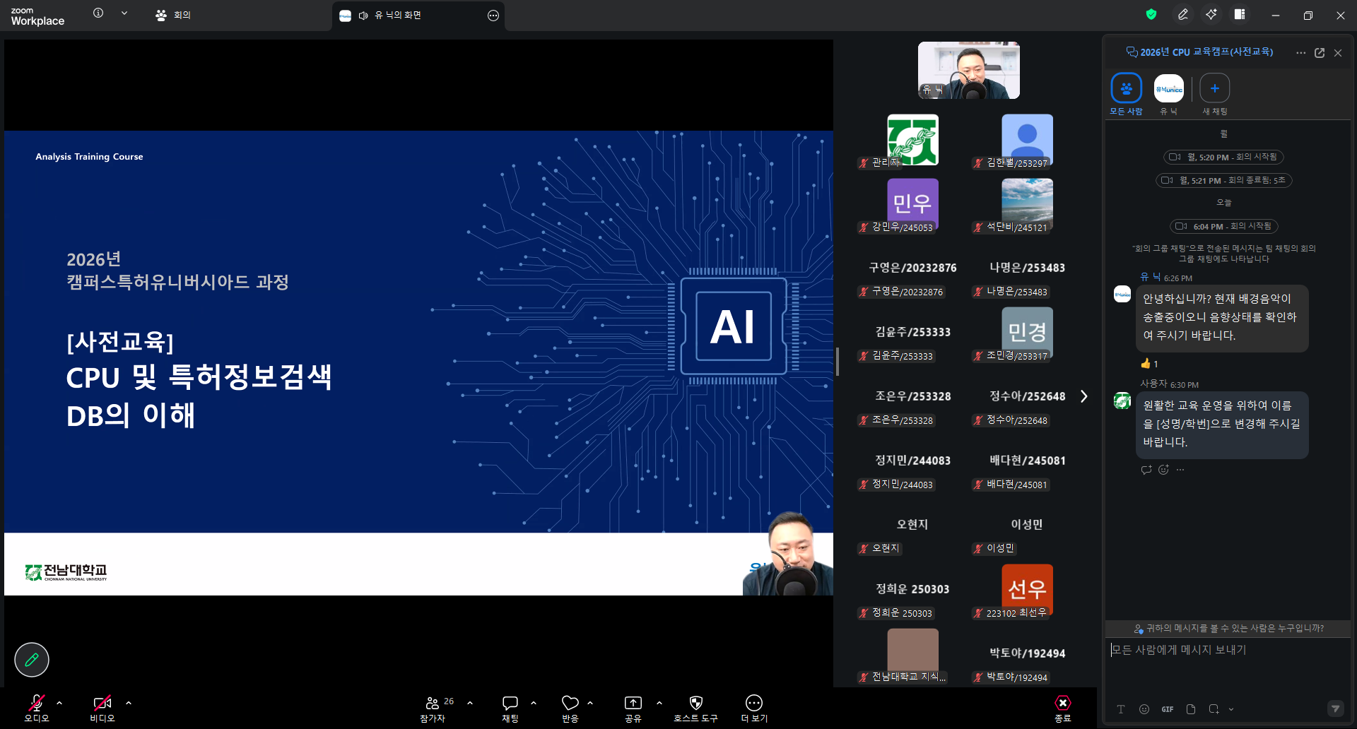Click the GIF icon in chat toolbar
Screen dimensions: 1357x729
pyautogui.click(x=1168, y=709)
